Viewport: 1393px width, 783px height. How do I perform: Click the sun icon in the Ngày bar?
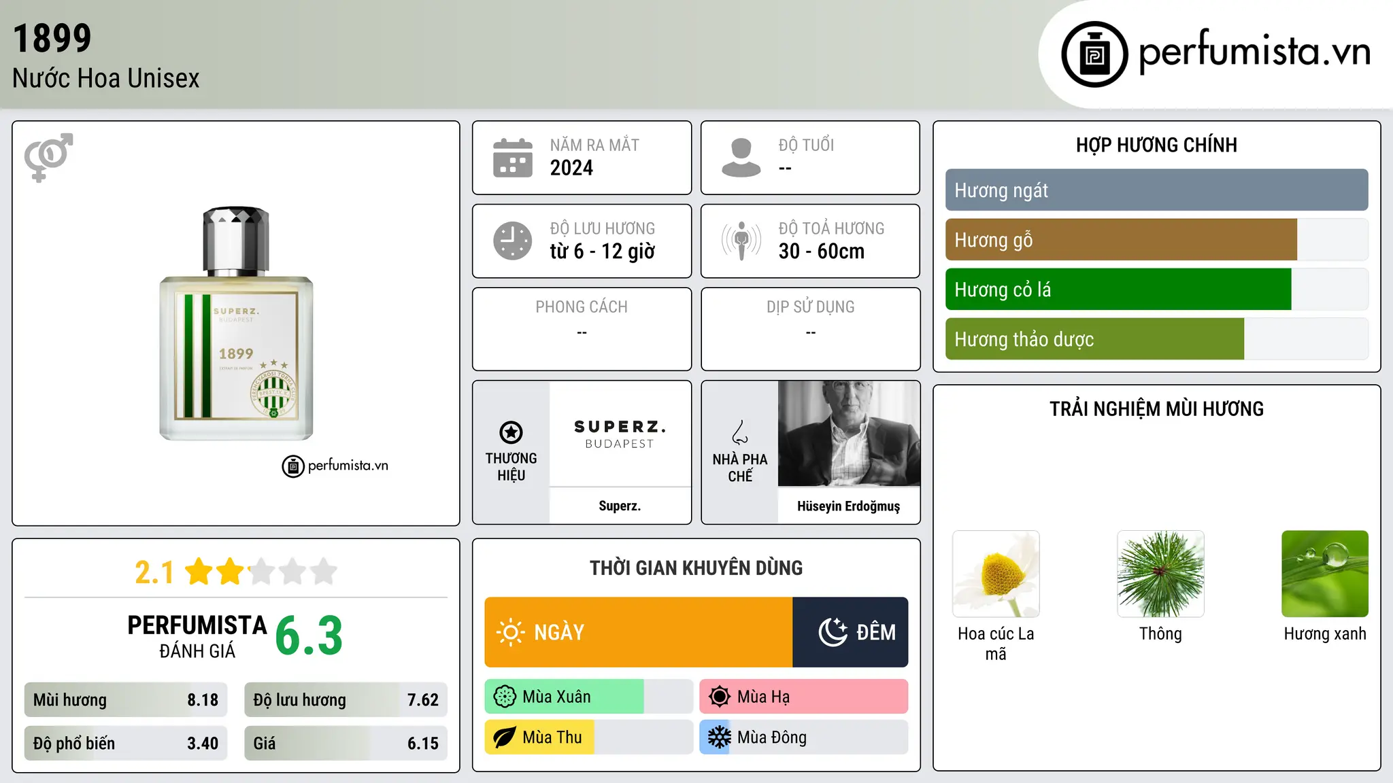click(x=510, y=632)
